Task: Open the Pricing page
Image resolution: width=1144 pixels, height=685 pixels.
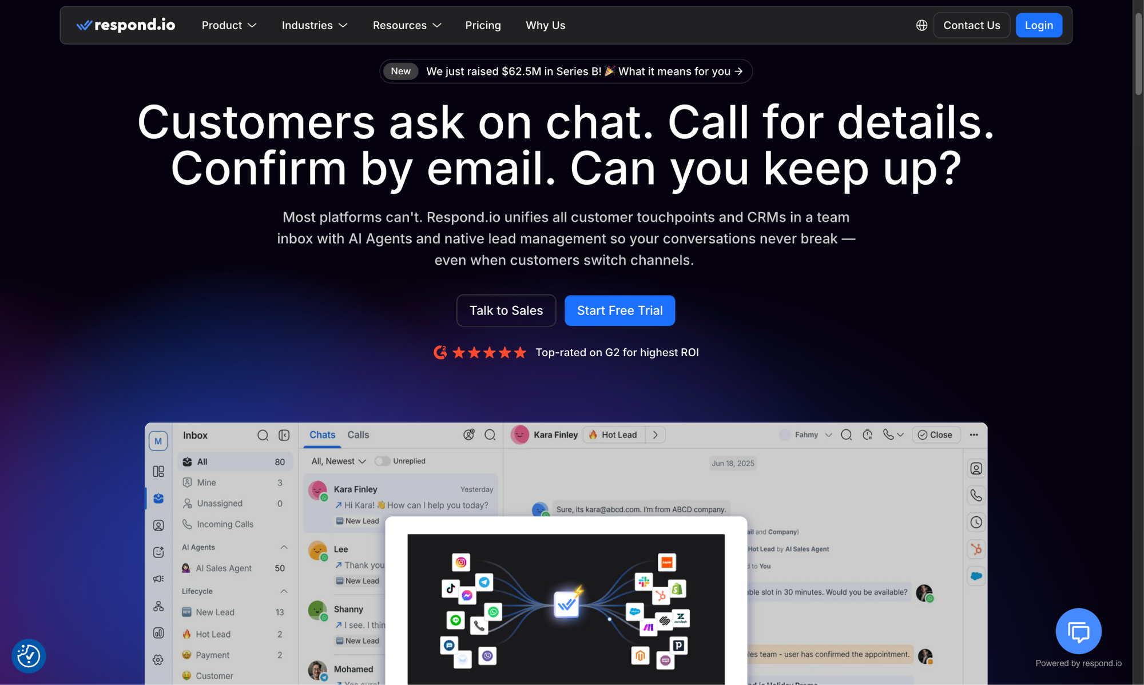Action: point(483,25)
